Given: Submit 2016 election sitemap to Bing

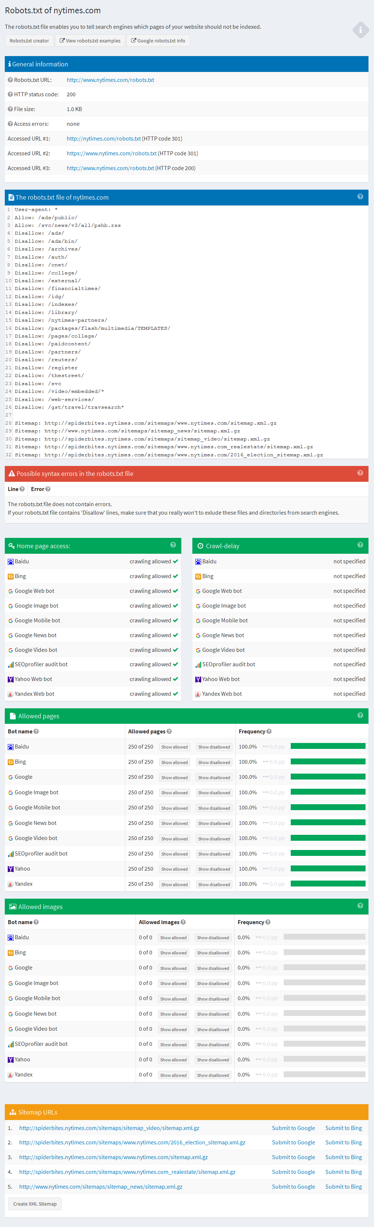Looking at the screenshot, I should (x=343, y=1142).
